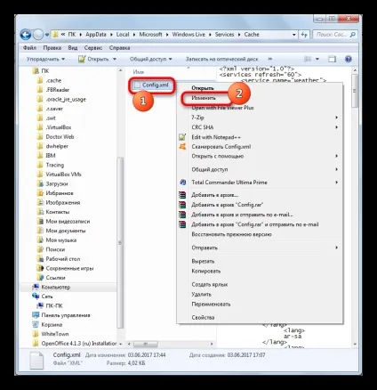Click the view mode icon in toolbar
Screen dimensions: 377x390
pyautogui.click(x=308, y=59)
